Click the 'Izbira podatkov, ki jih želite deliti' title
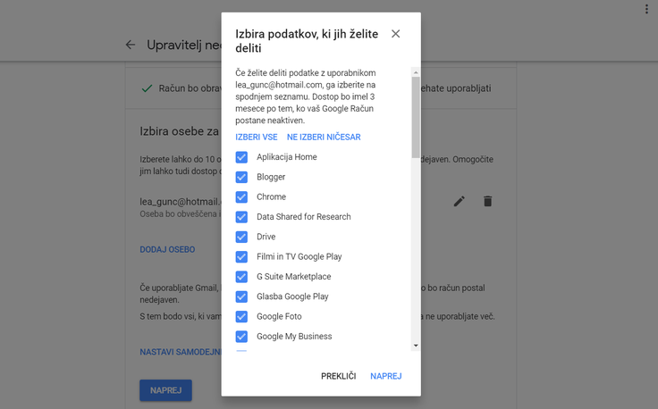The height and width of the screenshot is (409, 658). [307, 41]
